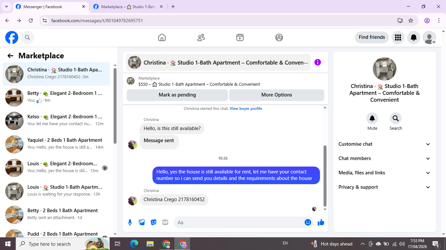View site information icon in address bar
This screenshot has width=446, height=250.
point(45,21)
